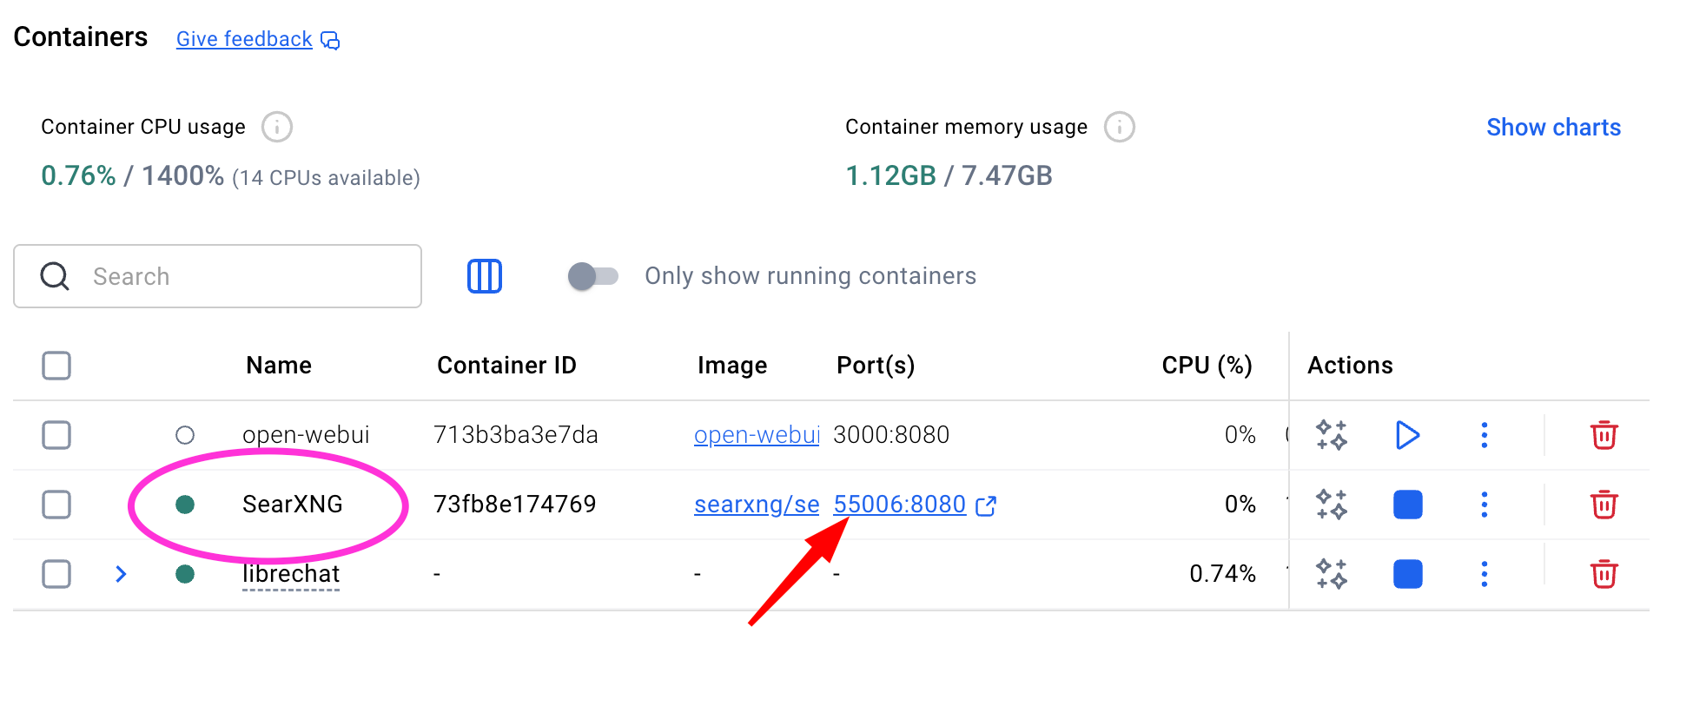Open more options for open-webui

1485,435
